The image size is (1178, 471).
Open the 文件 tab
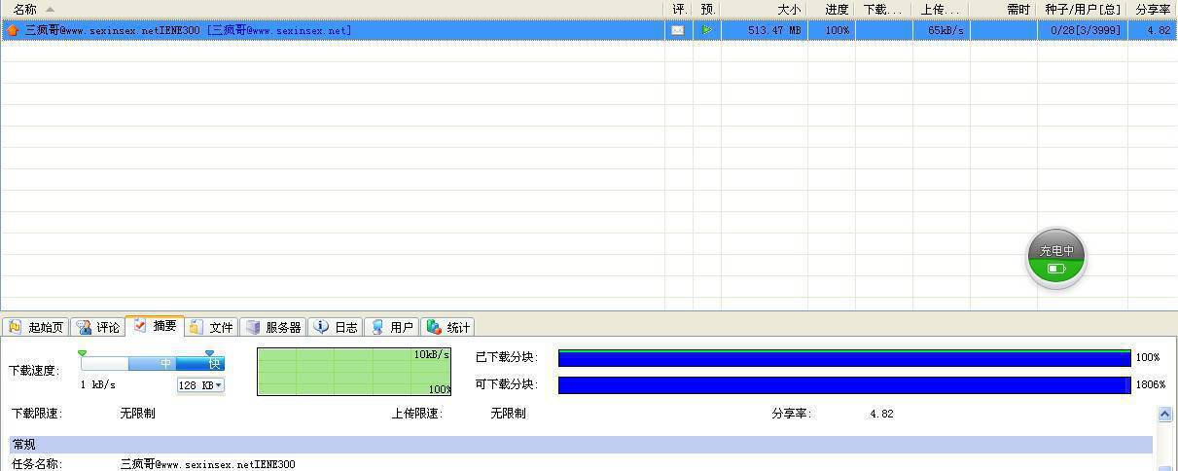coord(211,327)
